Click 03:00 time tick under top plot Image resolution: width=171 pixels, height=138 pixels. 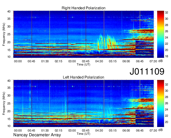[x=72, y=61]
